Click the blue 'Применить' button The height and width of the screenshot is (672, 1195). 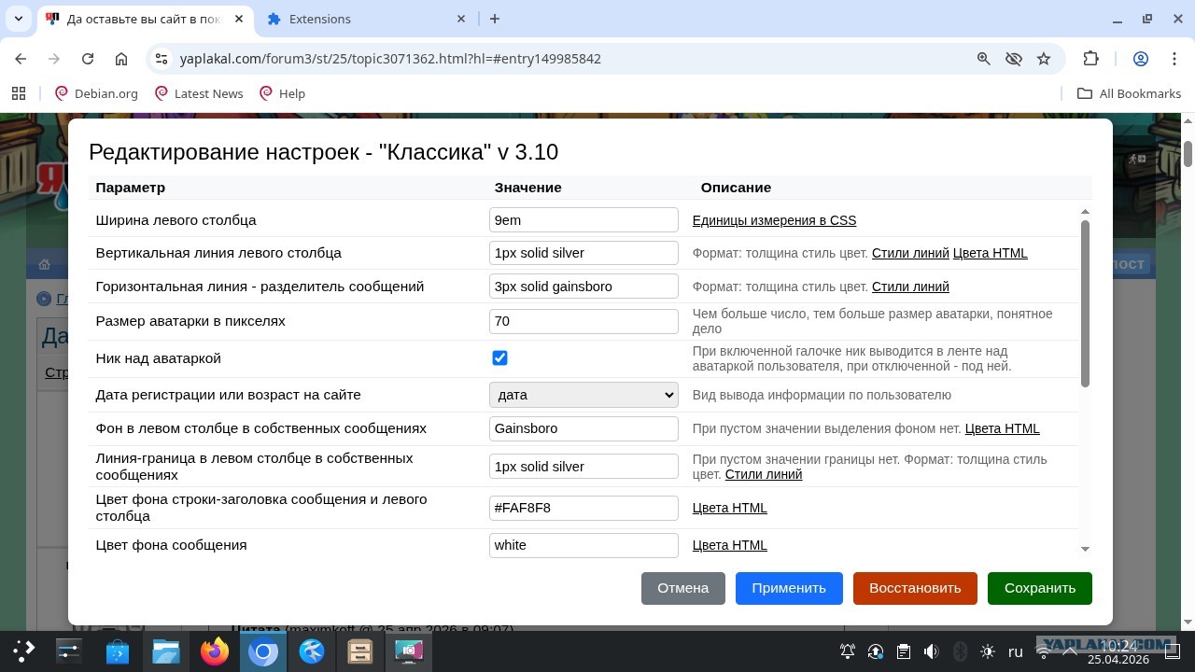(x=789, y=588)
